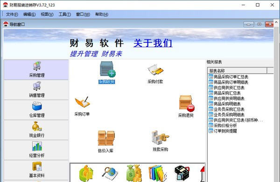Open report 商品采购汇总表
Viewport: 280px width, 182px height.
[224, 93]
